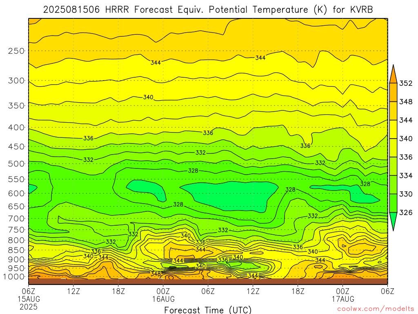Click the Forecast Time (UTC) axis title
Image resolution: width=418 pixels, height=314 pixels.
[208, 310]
